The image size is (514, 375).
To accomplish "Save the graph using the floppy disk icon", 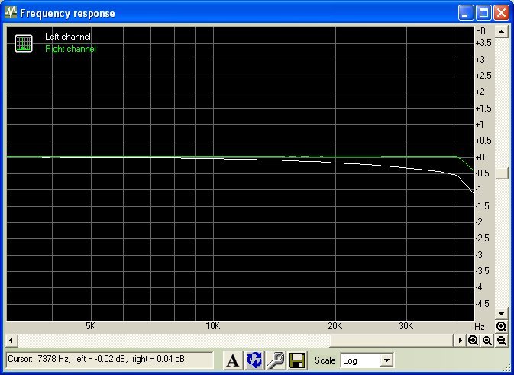I will coord(297,360).
